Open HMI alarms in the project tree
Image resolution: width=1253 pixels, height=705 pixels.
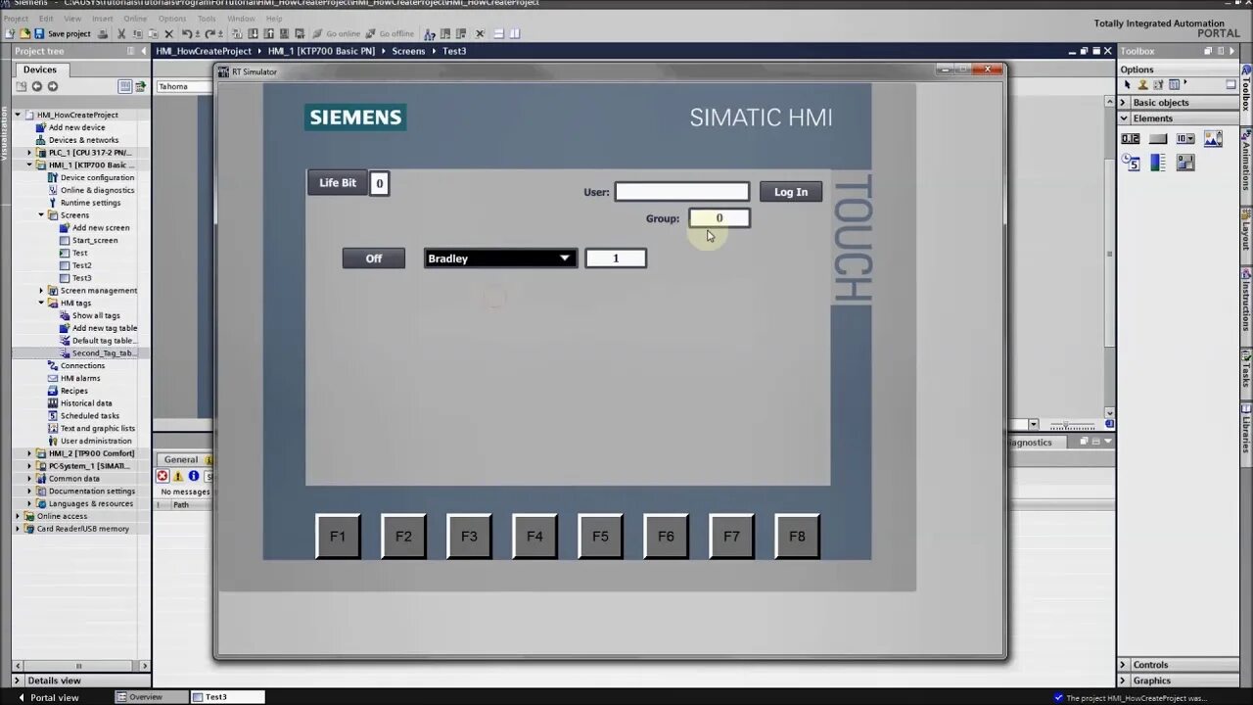pyautogui.click(x=80, y=378)
